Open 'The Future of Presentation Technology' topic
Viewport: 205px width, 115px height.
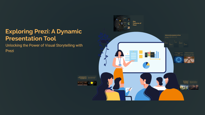(x=189, y=85)
